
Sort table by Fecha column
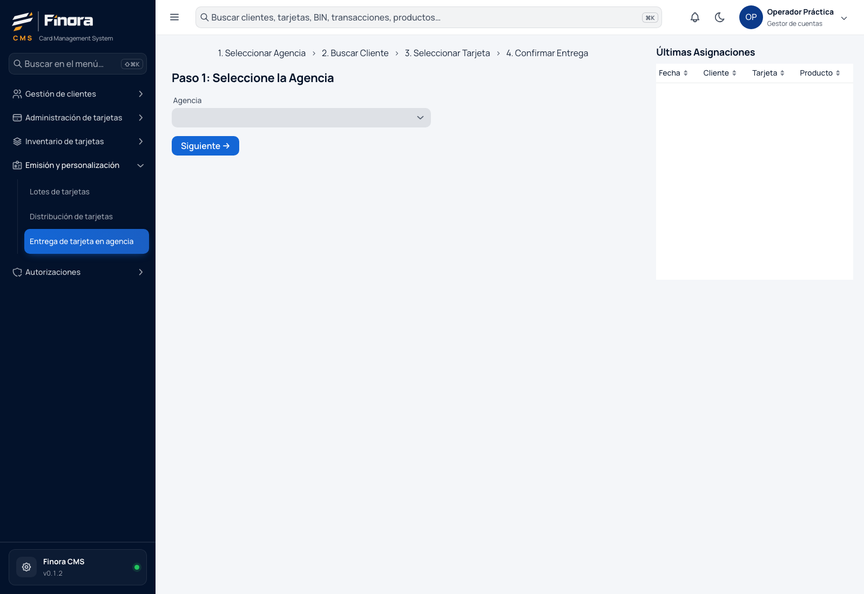click(x=673, y=73)
